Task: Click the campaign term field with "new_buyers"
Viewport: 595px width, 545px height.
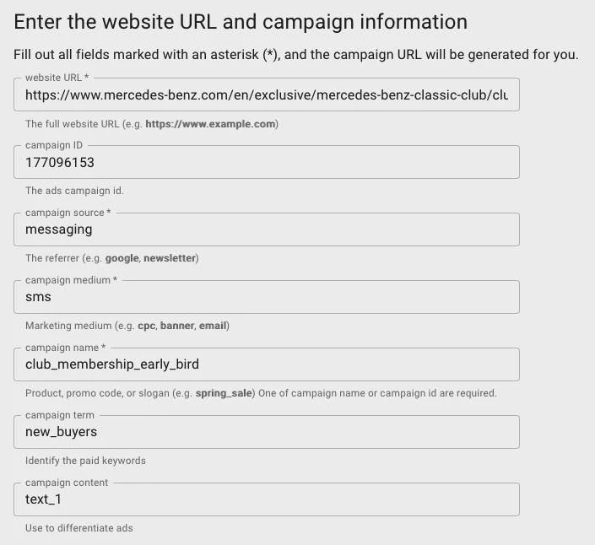Action: coord(266,432)
